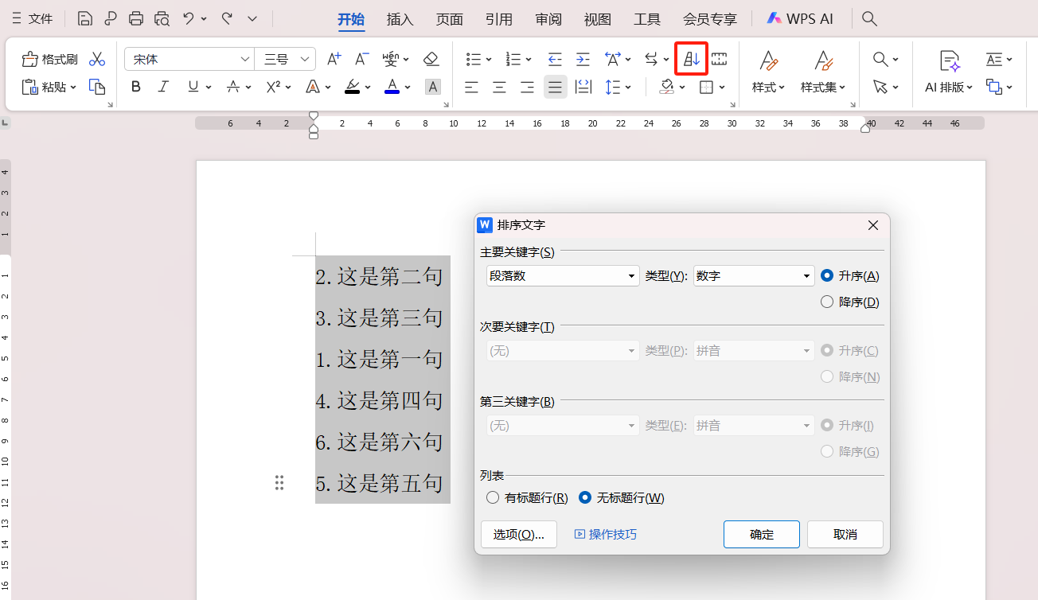Switch to the 插入 ribbon tab
Viewport: 1038px width, 600px height.
[400, 18]
